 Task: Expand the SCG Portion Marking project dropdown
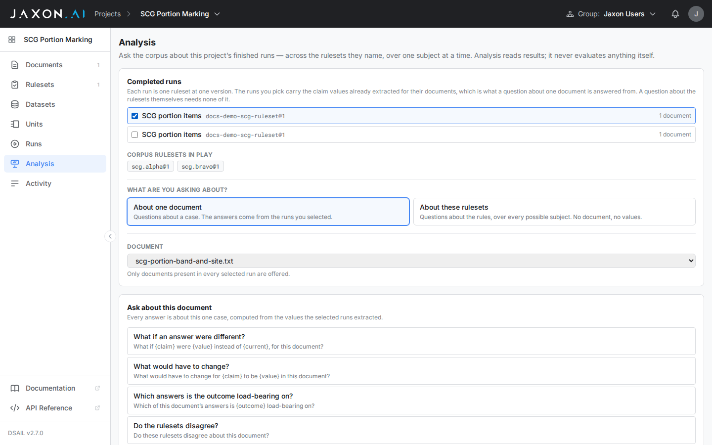click(180, 14)
